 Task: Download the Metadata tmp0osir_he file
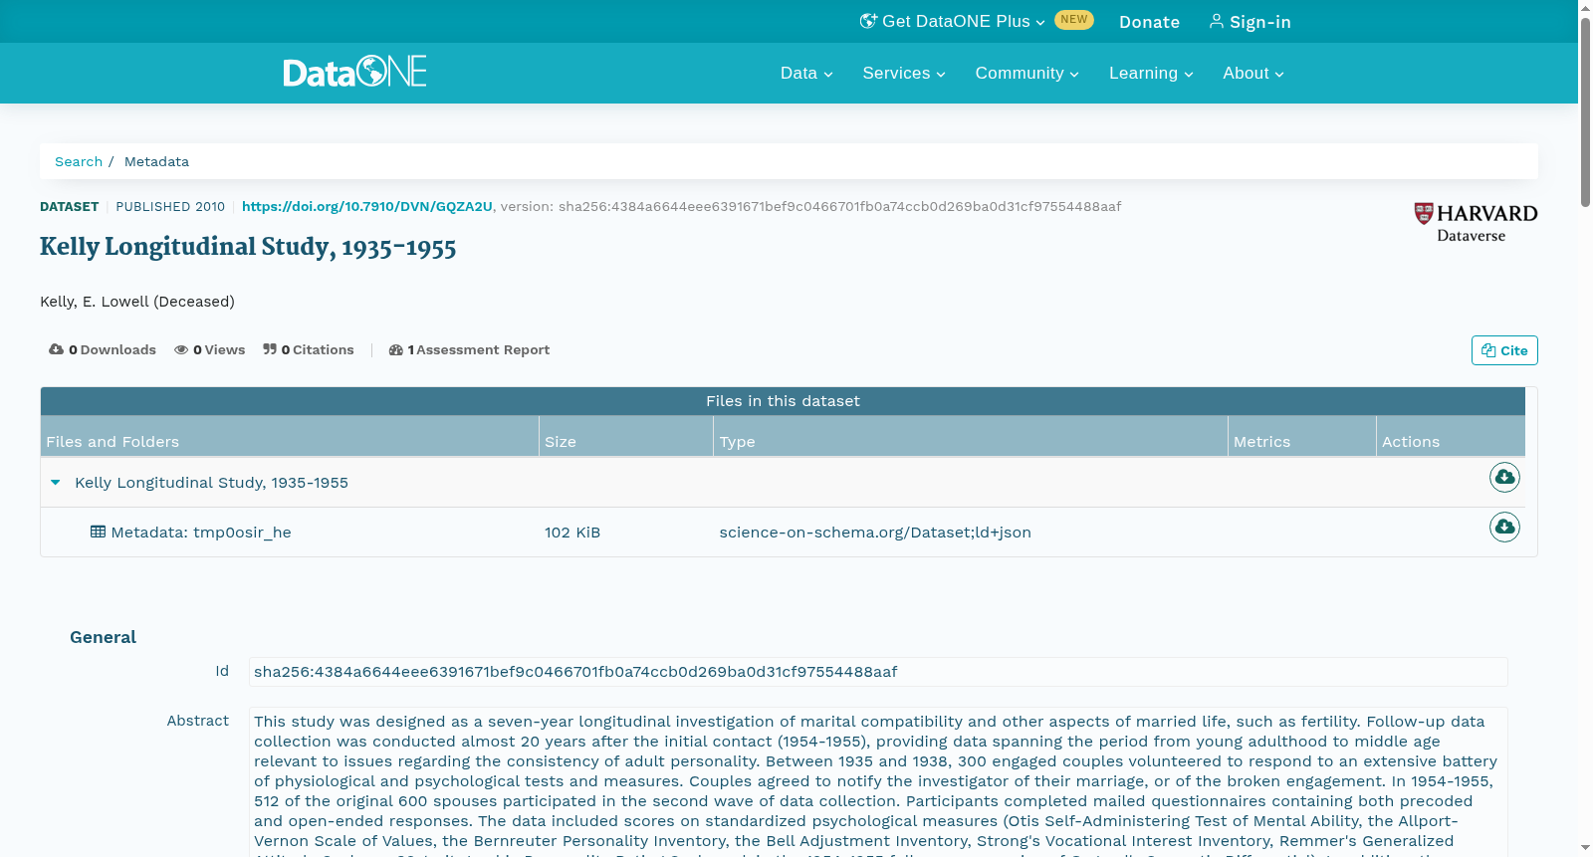coord(1504,527)
